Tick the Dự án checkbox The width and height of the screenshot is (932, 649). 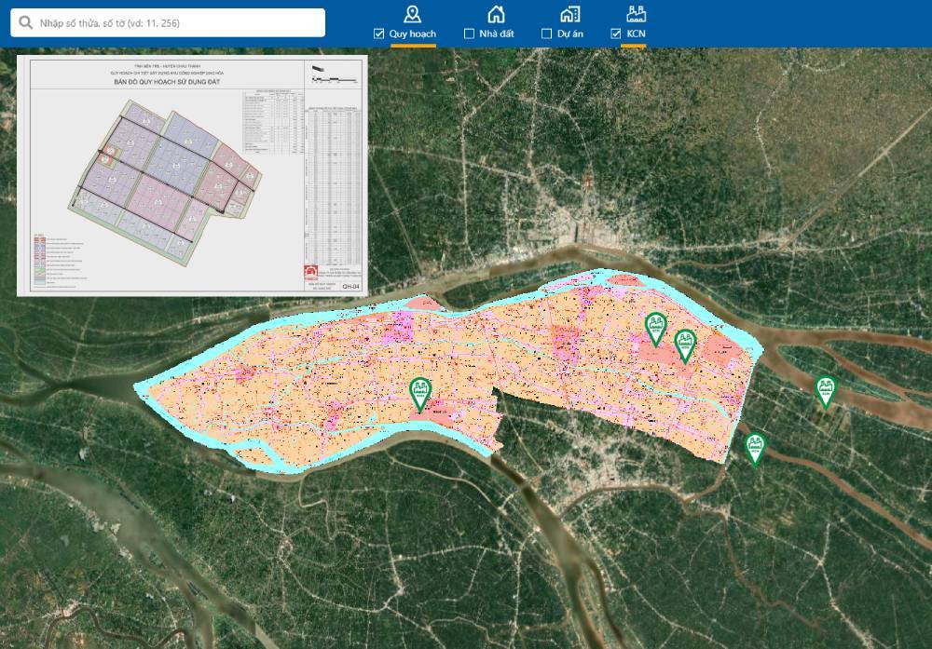547,34
